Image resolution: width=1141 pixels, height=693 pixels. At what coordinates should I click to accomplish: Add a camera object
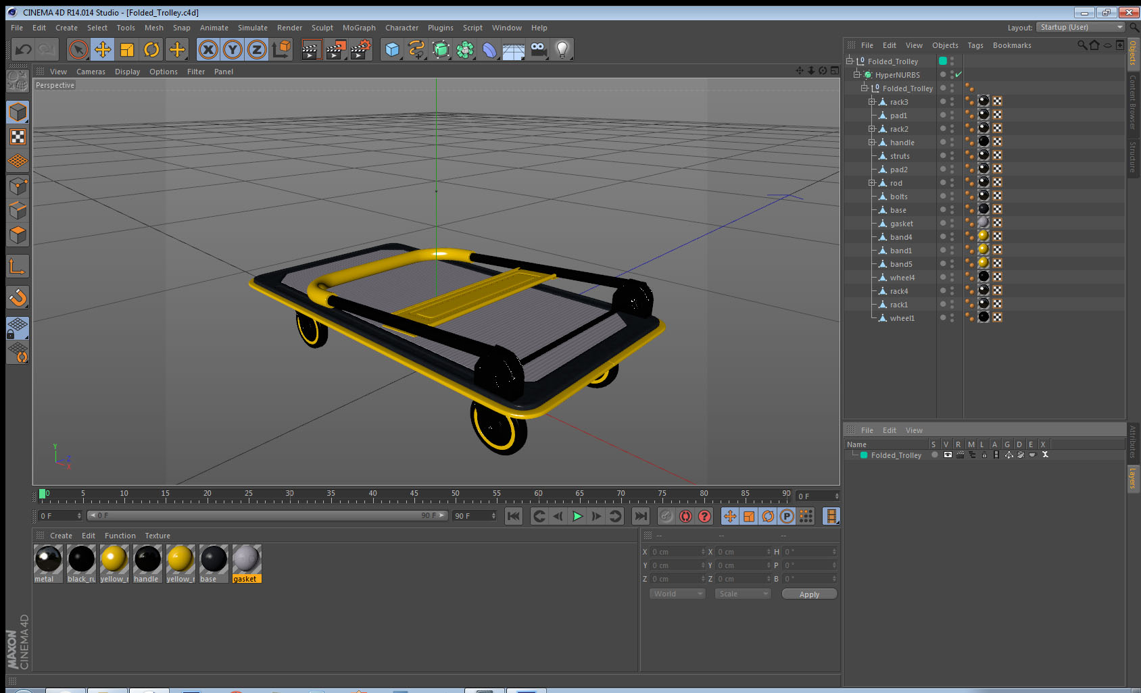pyautogui.click(x=538, y=49)
